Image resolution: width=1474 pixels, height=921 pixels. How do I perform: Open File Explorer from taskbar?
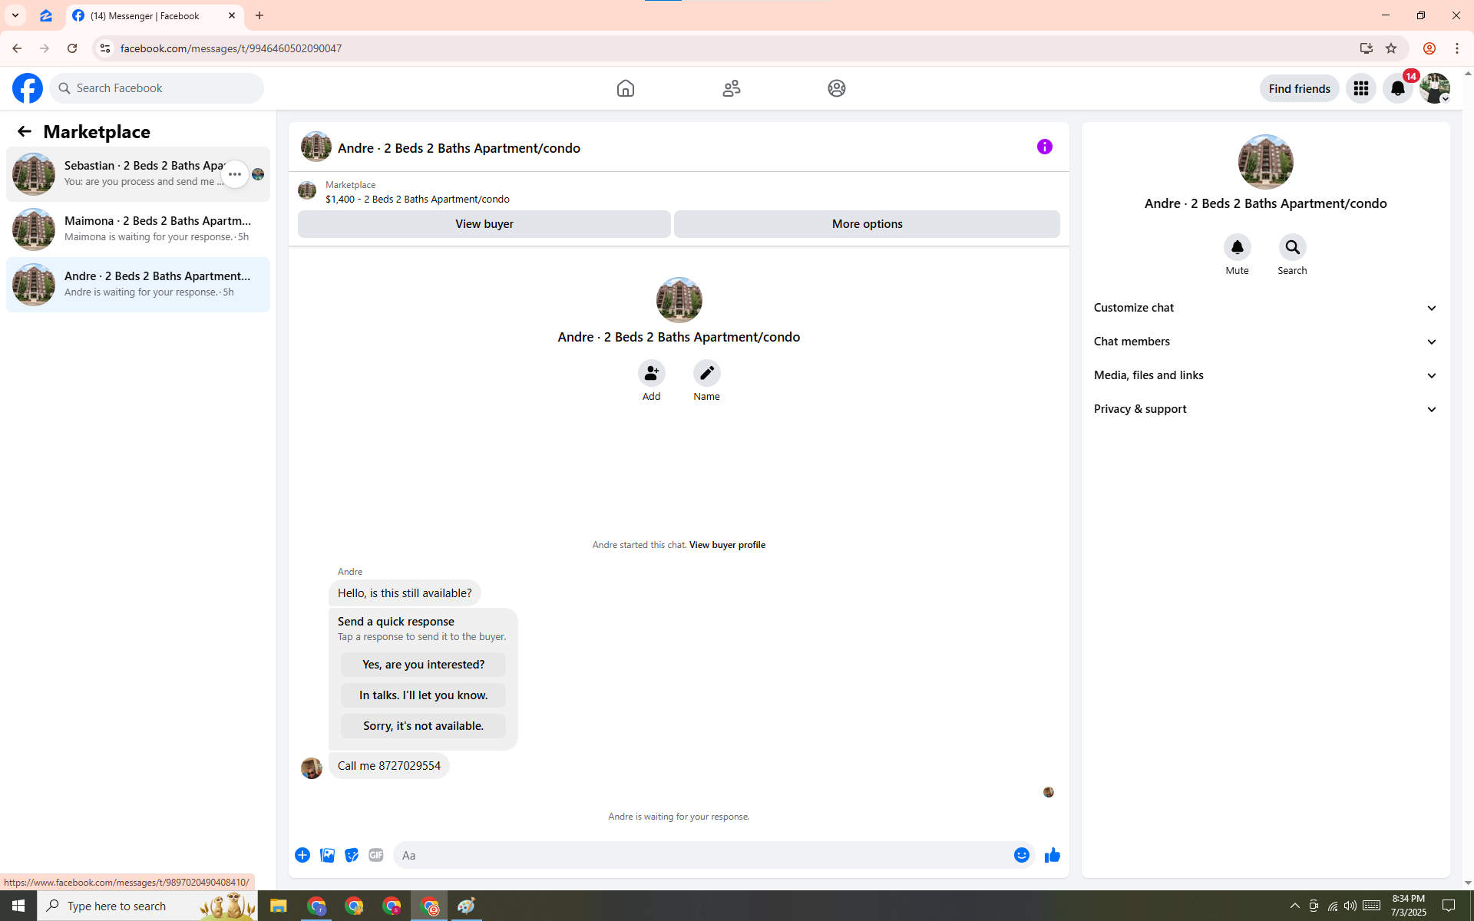coord(278,906)
